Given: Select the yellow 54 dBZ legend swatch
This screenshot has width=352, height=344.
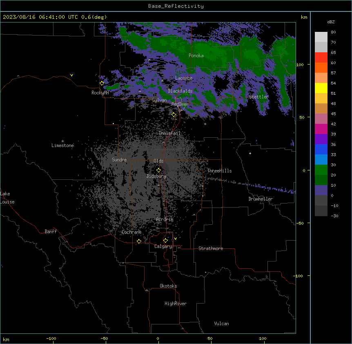Looking at the screenshot, I should click(x=321, y=88).
